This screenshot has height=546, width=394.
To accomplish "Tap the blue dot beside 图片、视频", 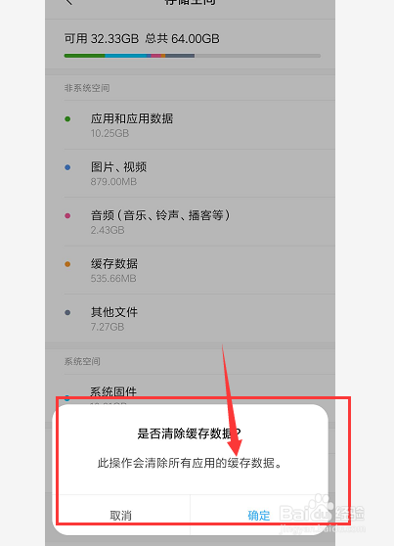I will [x=67, y=167].
